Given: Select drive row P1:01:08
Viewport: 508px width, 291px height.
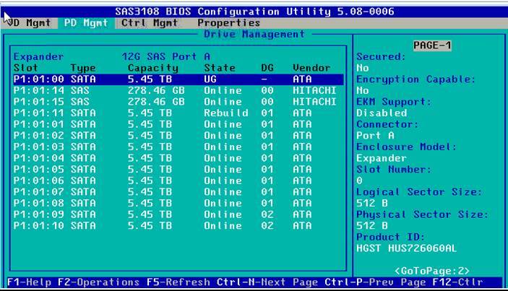Looking at the screenshot, I should [x=178, y=204].
